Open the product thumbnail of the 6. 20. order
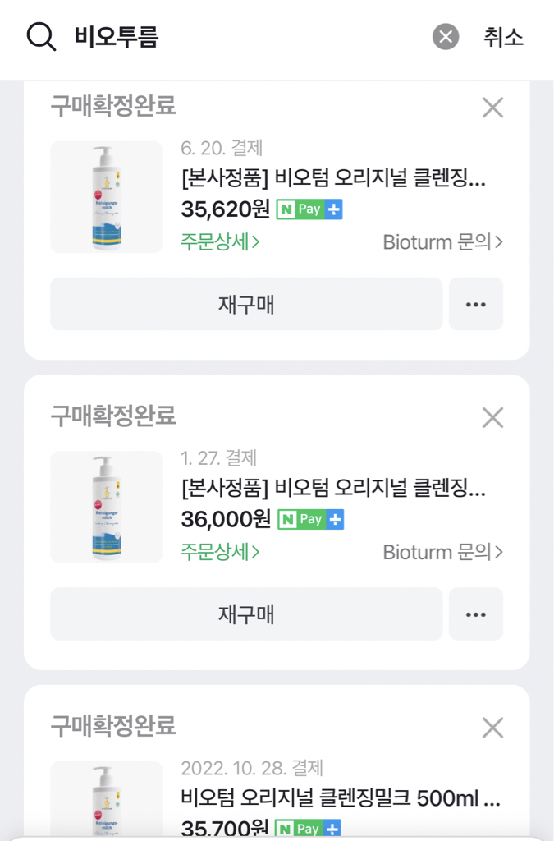The width and height of the screenshot is (554, 841). tap(106, 197)
